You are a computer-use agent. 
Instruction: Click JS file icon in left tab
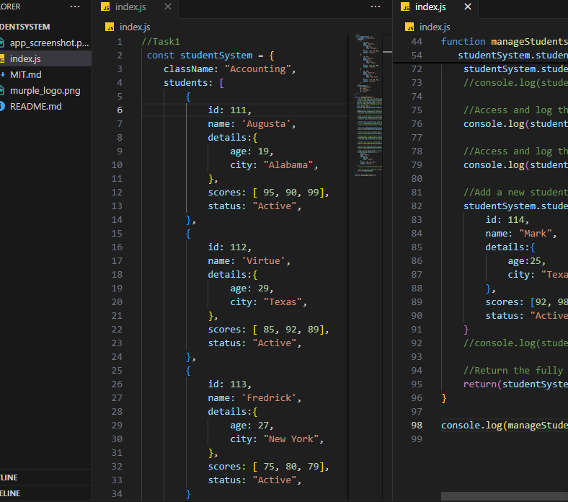(x=105, y=7)
